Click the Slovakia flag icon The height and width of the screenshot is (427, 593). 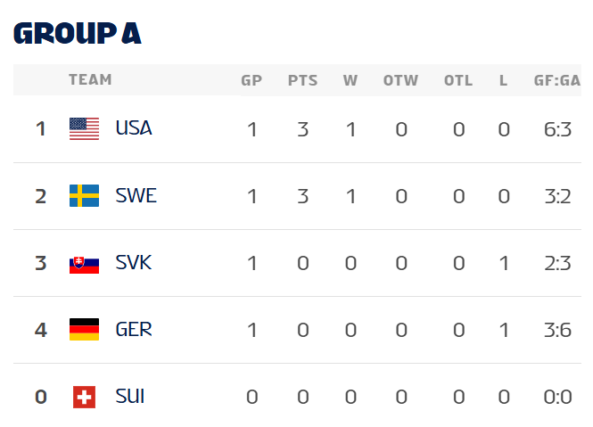[84, 263]
